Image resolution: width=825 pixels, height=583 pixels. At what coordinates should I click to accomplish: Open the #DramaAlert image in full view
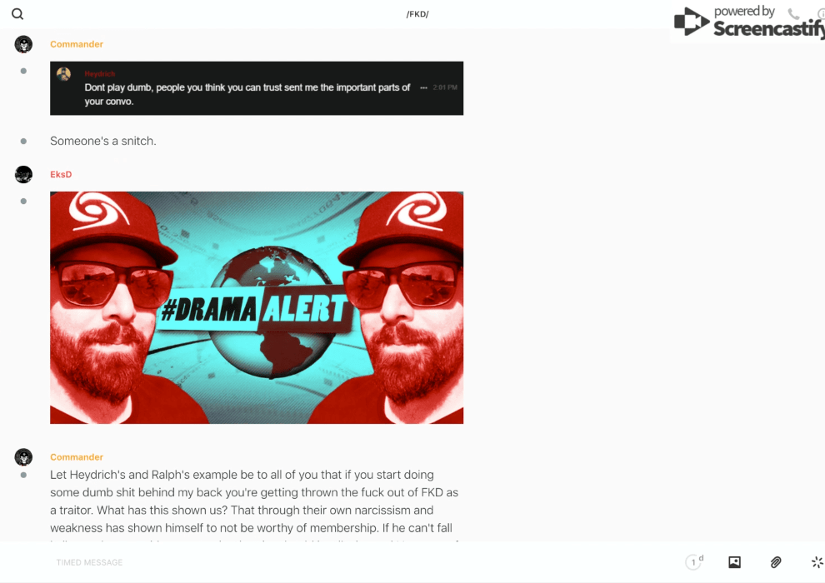[257, 307]
